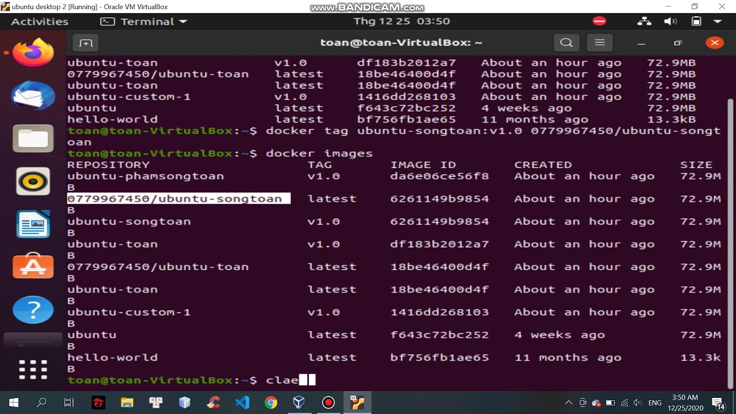Click hello-world in the lower image list
This screenshot has height=414, width=736.
(x=112, y=357)
